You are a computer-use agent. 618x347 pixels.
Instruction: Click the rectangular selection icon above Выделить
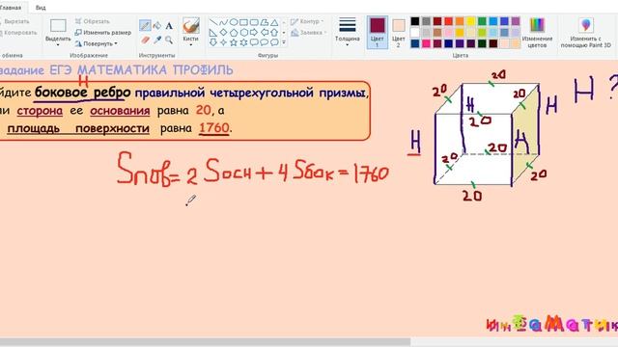(x=58, y=26)
